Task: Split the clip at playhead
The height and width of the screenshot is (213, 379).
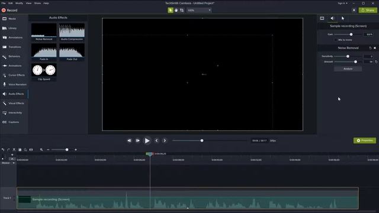Action: pyautogui.click(x=31, y=150)
